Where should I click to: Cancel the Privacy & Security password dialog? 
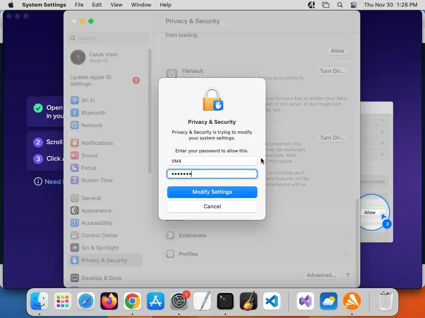[212, 206]
